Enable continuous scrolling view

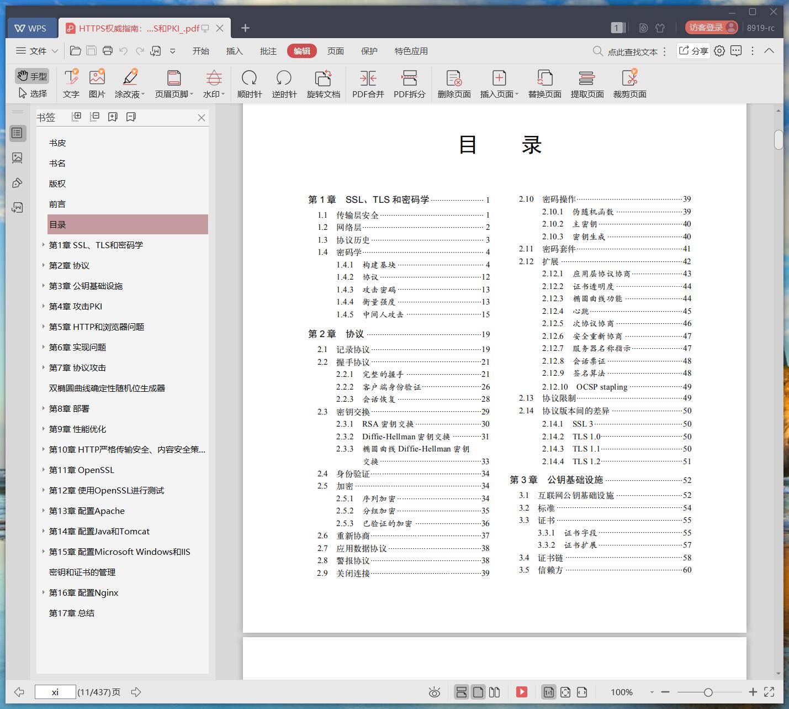pos(462,692)
